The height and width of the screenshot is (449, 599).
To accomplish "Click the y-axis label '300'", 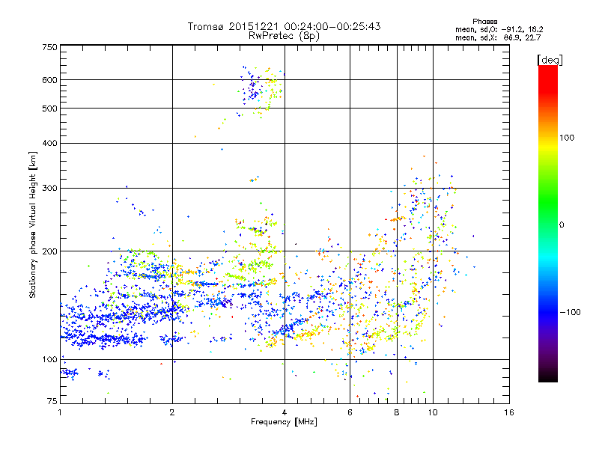I will coord(49,189).
